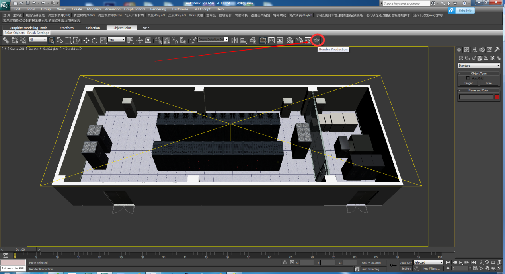Toggle the Percent Snap icon
Screen dimensions: 505x274
coord(175,40)
